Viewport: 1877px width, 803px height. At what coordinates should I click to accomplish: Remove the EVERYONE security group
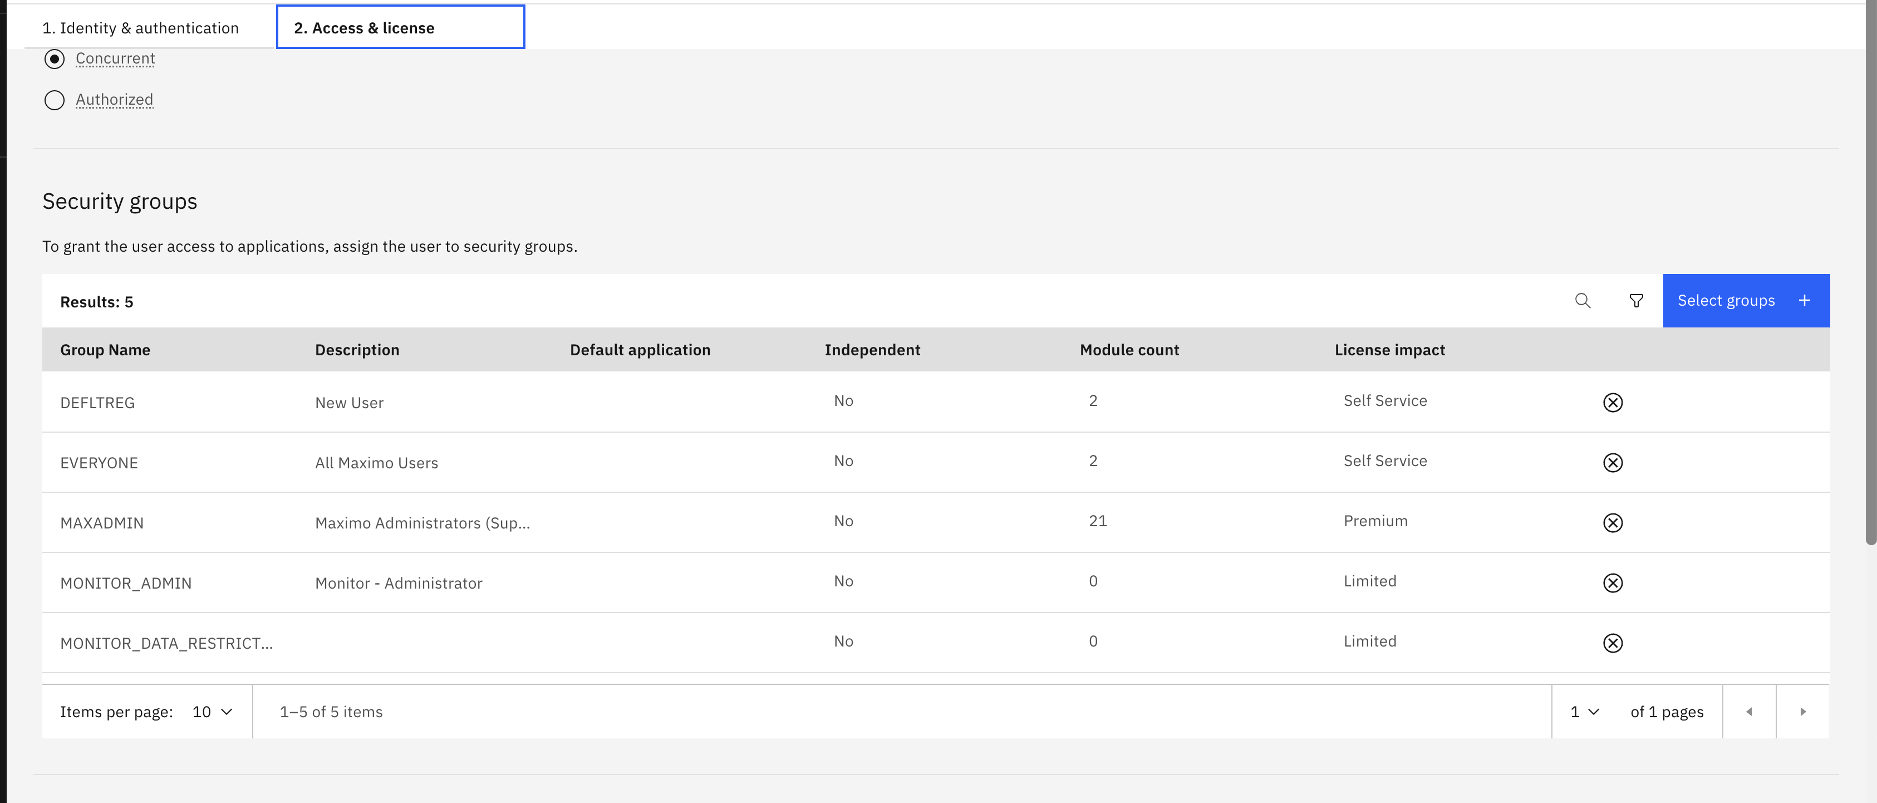[1613, 463]
